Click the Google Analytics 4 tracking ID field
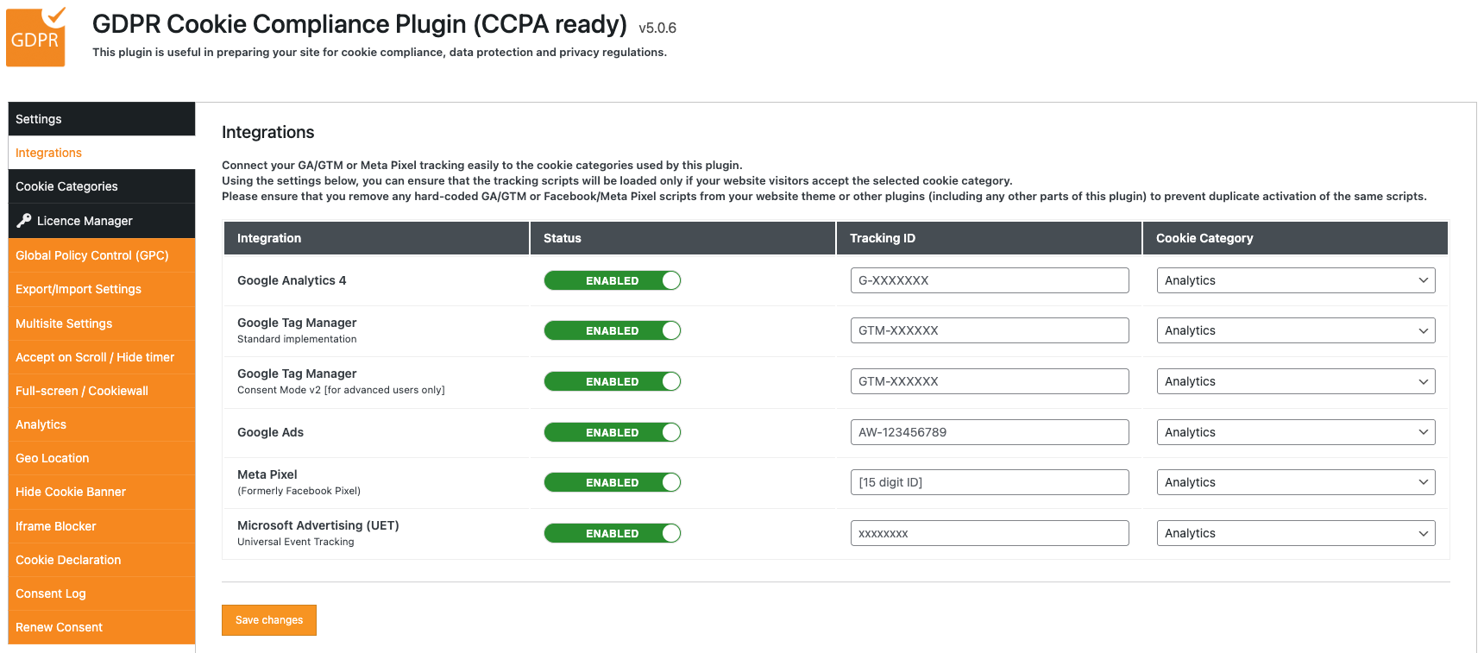Viewport: 1484px width, 653px height. click(x=989, y=280)
